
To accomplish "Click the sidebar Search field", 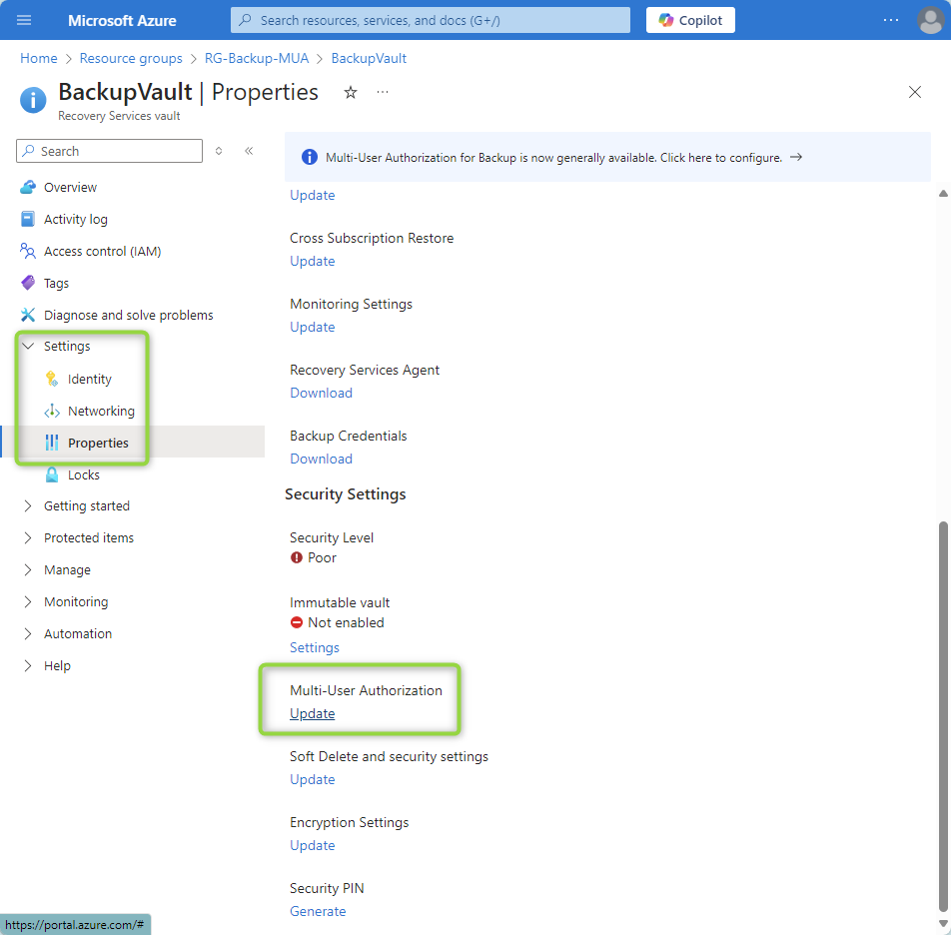I will coord(110,151).
